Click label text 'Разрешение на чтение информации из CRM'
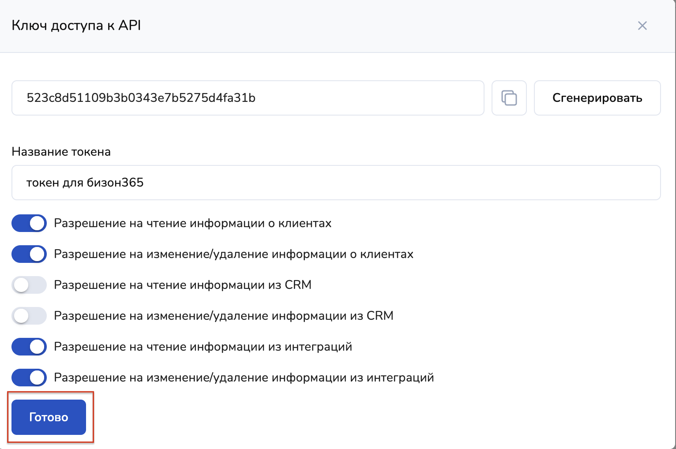The image size is (676, 449). click(x=183, y=285)
